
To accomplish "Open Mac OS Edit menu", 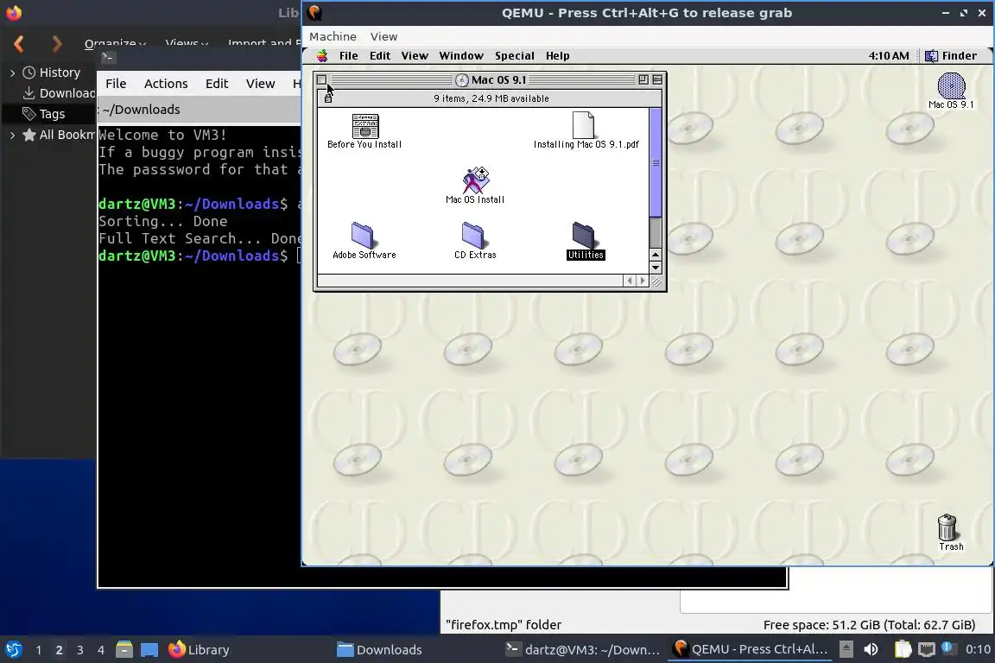I will pyautogui.click(x=380, y=56).
